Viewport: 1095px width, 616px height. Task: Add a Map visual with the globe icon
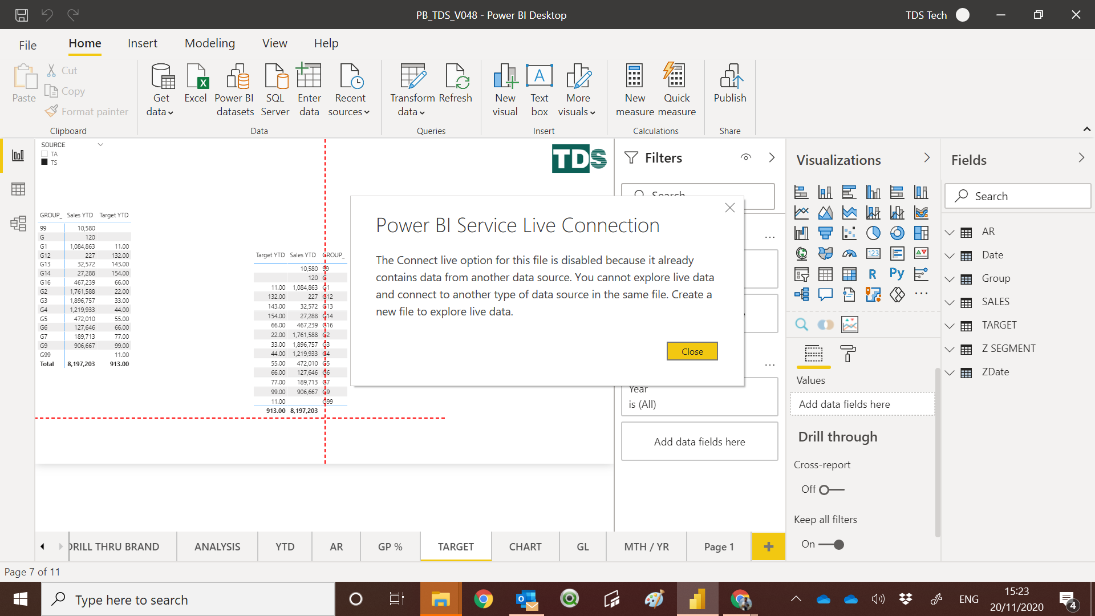point(802,253)
